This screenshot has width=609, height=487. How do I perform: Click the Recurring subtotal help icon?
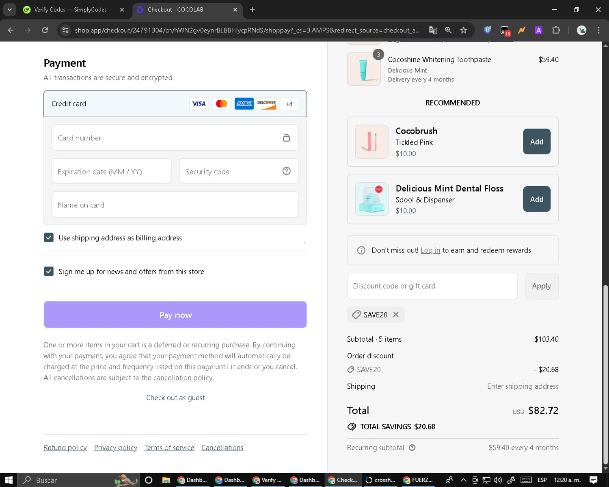click(x=412, y=448)
